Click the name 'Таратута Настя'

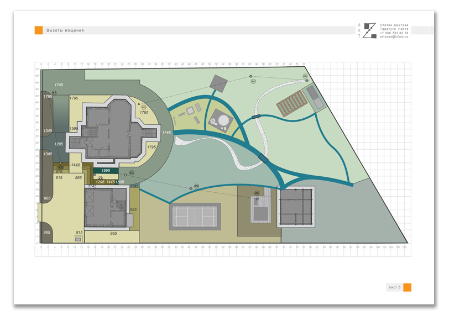click(394, 29)
